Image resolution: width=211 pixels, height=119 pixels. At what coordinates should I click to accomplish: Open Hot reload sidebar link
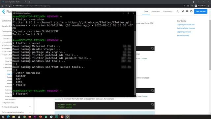tap(9, 90)
